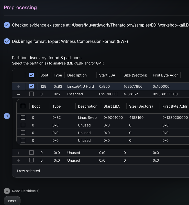This screenshot has width=189, height=205.
Task: Click the step 4 Read Partition(s) circle
Action: pos(7,191)
